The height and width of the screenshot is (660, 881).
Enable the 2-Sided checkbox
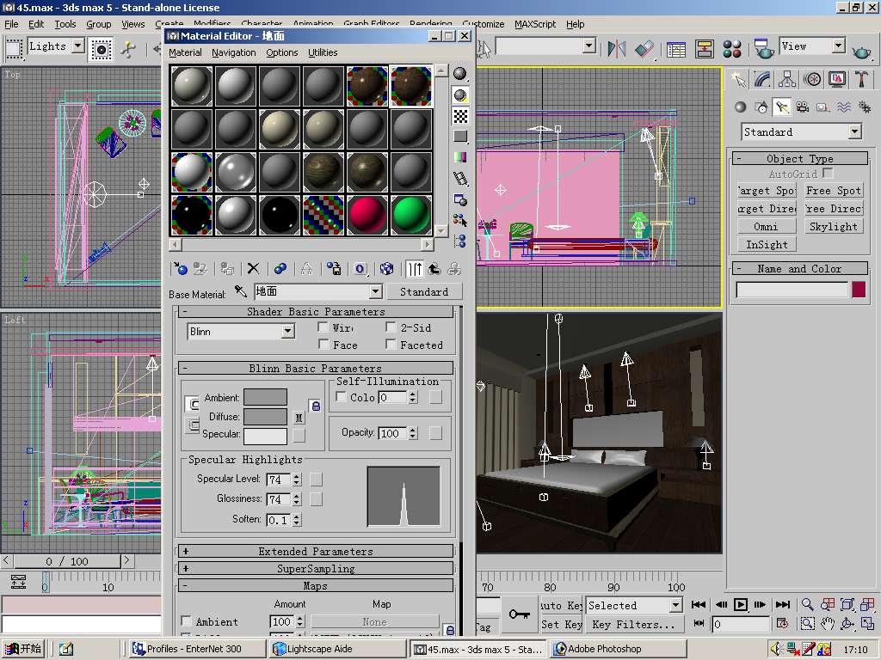(391, 327)
